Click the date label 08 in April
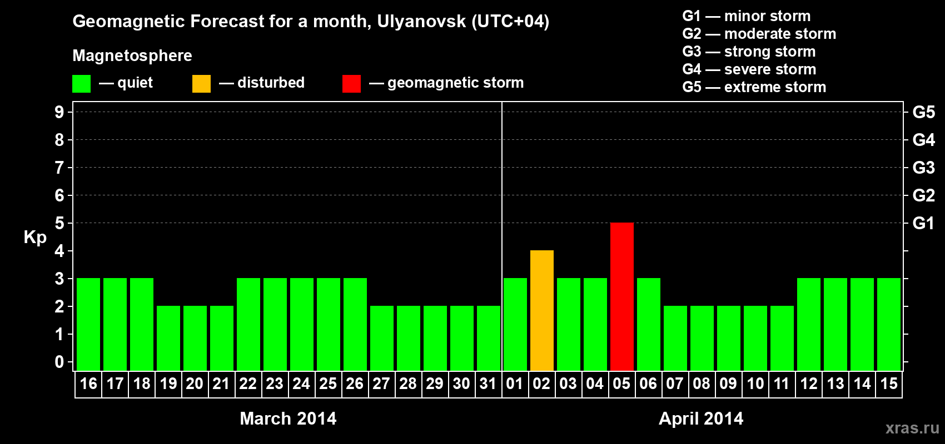 coord(702,384)
